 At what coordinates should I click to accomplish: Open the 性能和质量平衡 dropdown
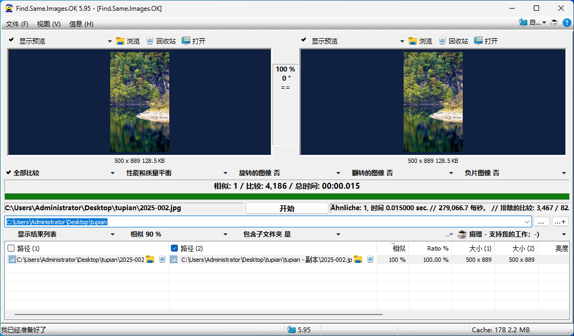pos(226,173)
